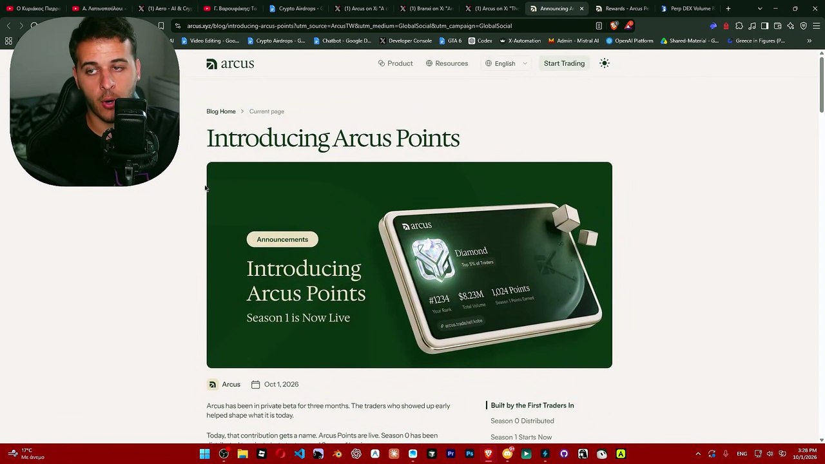Screen dimensions: 825x464
Task: Open the OpenAI Platform bookmark
Action: (629, 41)
